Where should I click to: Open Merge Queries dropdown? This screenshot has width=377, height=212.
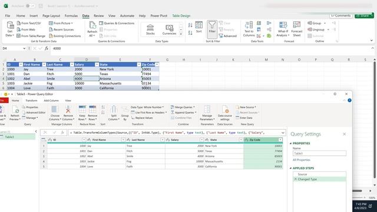183,107
